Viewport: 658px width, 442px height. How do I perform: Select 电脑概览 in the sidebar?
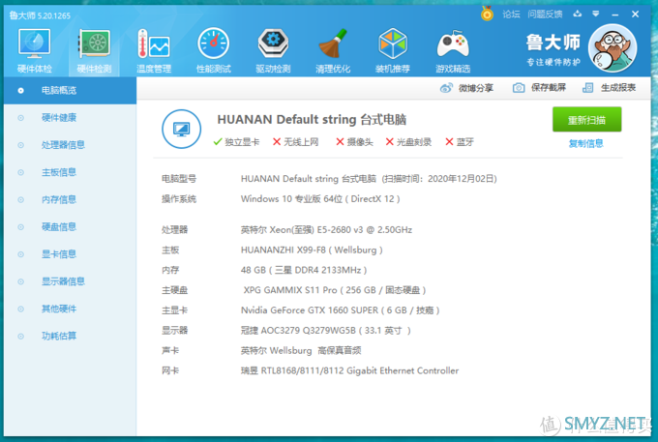pos(70,90)
